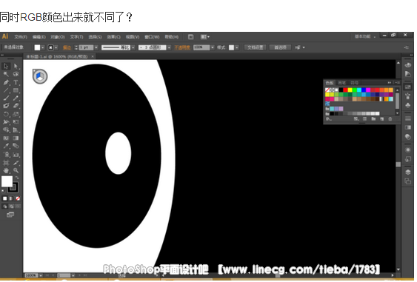
Task: Select the Line Segment tool
Action: 6,90
